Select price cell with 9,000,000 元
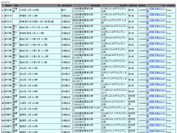The image size is (177, 133). coord(87,28)
